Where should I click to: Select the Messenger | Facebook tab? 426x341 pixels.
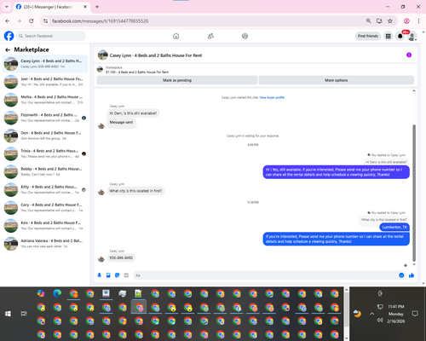(52, 7)
